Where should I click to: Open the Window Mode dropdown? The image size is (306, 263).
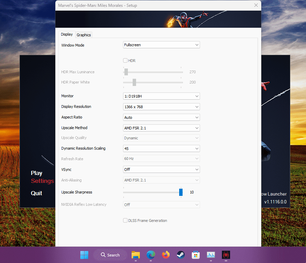coord(161,45)
